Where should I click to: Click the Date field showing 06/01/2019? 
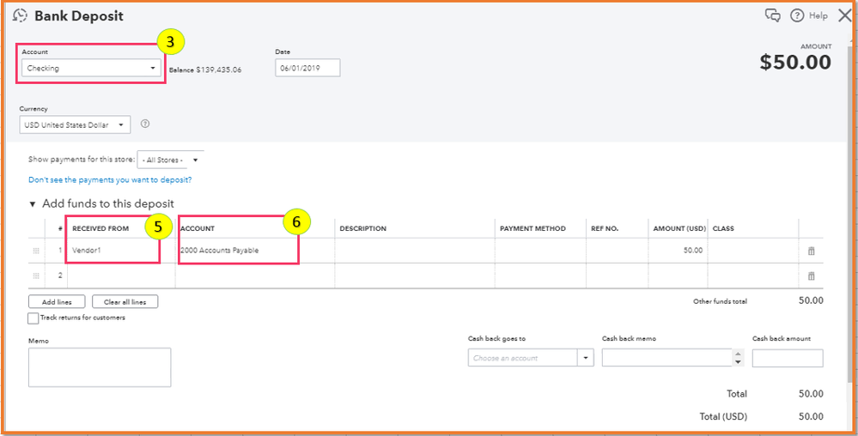[307, 68]
